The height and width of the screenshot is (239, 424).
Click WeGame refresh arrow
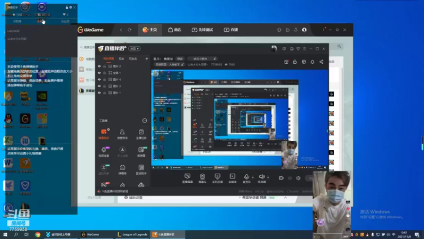point(129,30)
